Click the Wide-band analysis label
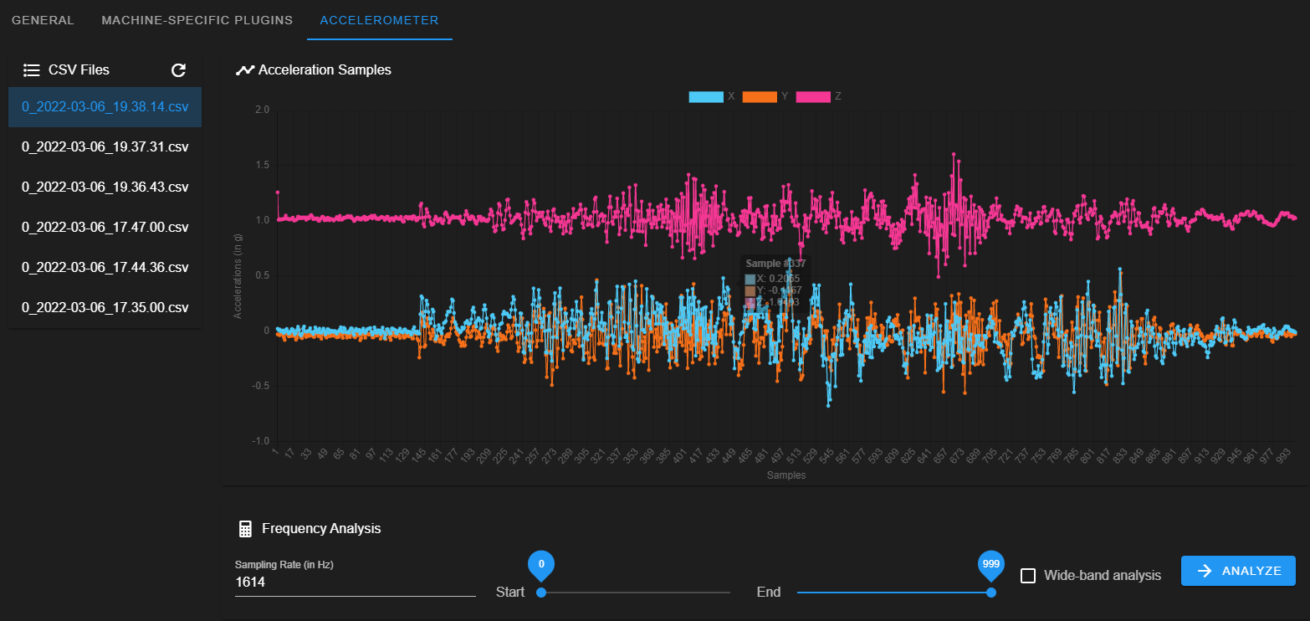 click(1103, 576)
